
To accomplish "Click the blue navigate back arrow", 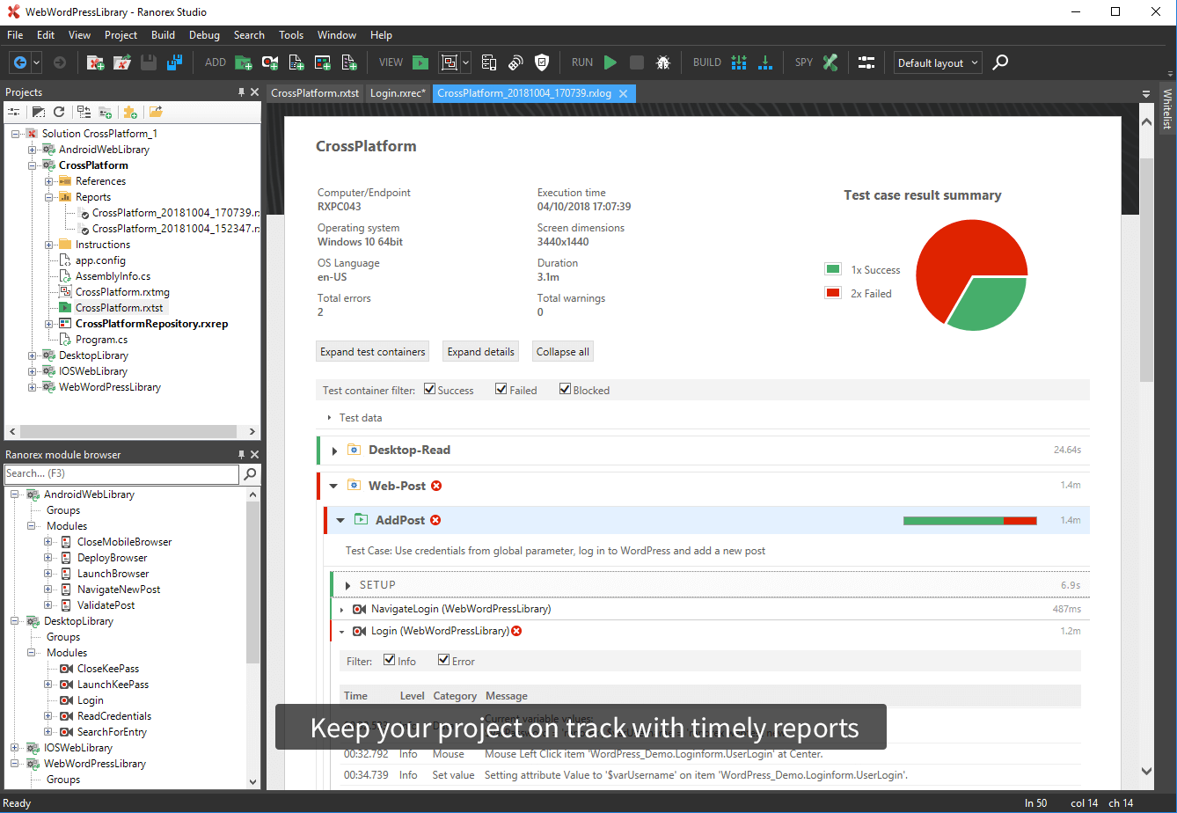I will click(19, 62).
